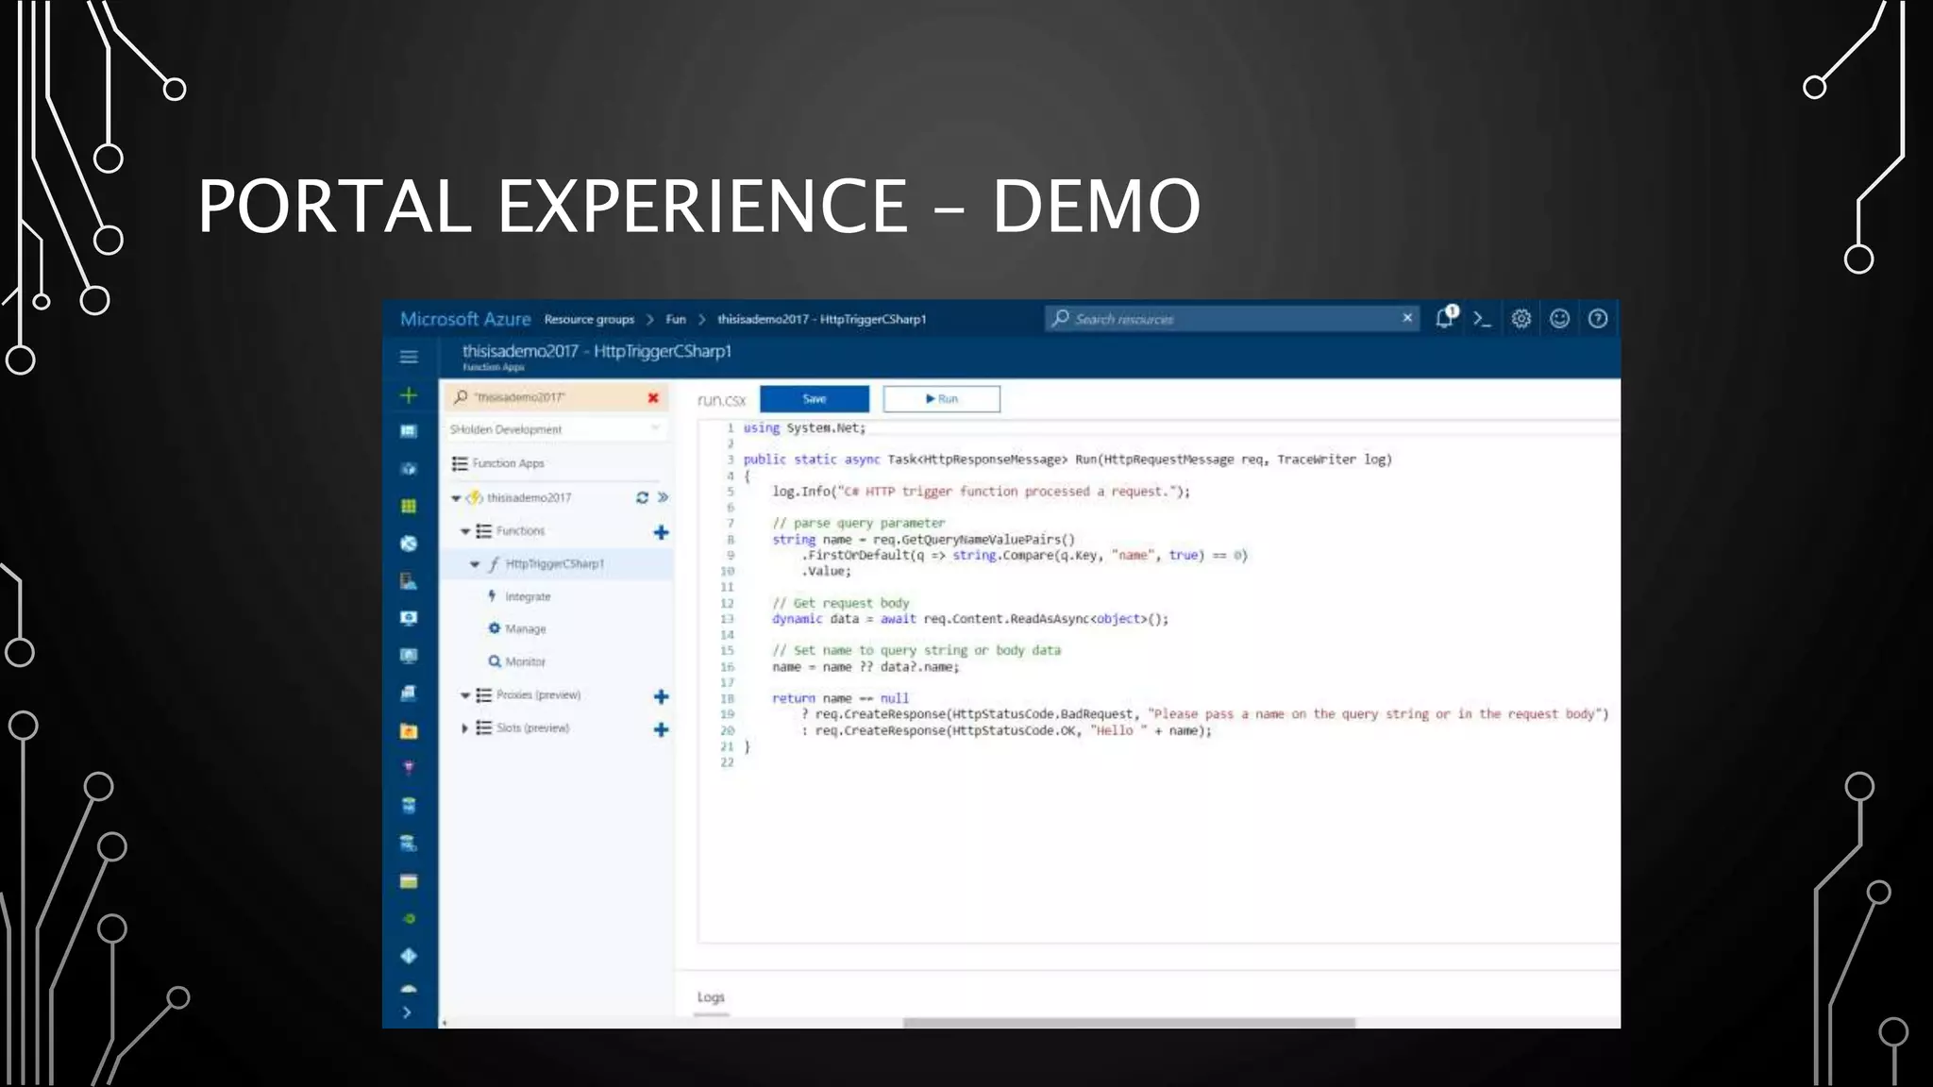This screenshot has height=1087, width=1933.
Task: Click the Run button
Action: click(941, 399)
